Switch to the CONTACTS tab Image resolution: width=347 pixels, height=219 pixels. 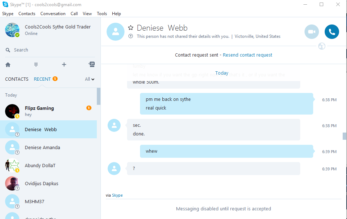point(17,79)
